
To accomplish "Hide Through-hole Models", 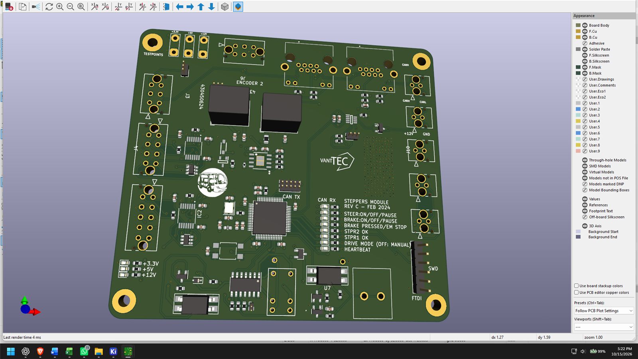I will point(585,160).
